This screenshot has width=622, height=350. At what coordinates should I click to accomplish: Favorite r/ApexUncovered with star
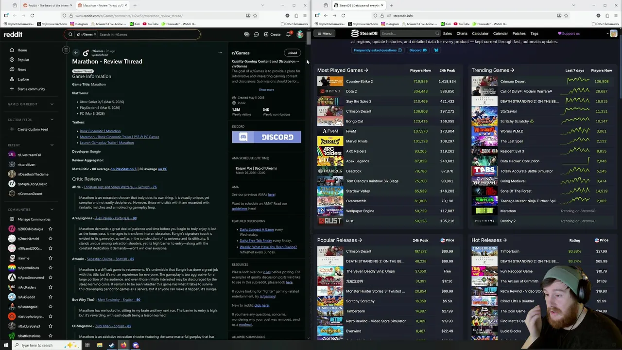tap(50, 278)
